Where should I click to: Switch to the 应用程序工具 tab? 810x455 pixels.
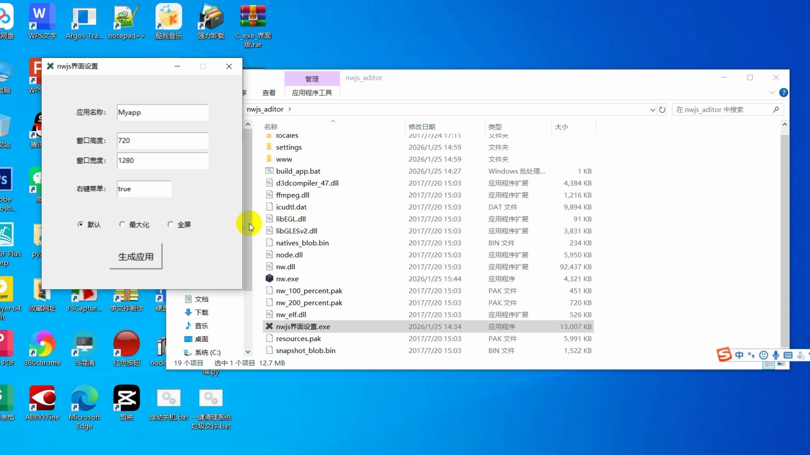click(312, 93)
